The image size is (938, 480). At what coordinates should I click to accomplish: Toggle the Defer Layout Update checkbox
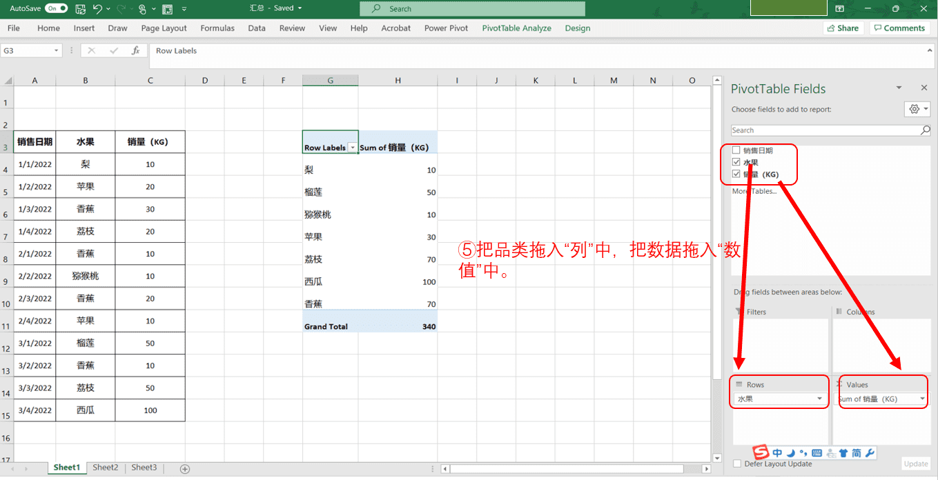tap(737, 463)
